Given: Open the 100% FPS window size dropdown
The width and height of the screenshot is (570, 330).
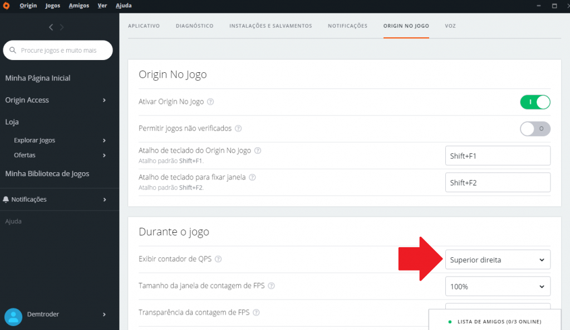Looking at the screenshot, I should point(498,287).
